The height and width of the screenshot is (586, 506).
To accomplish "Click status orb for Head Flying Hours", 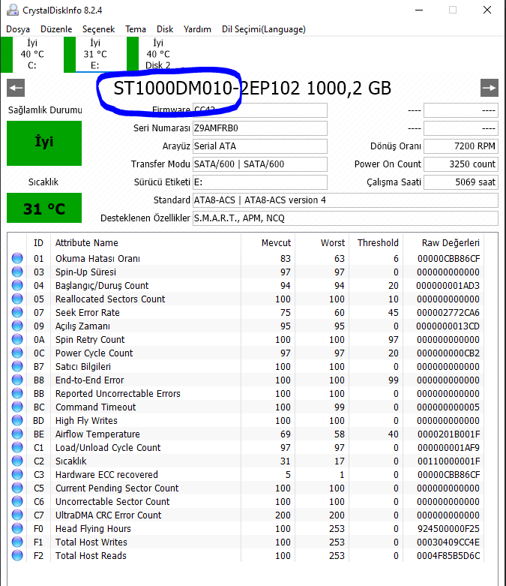I will [x=17, y=528].
